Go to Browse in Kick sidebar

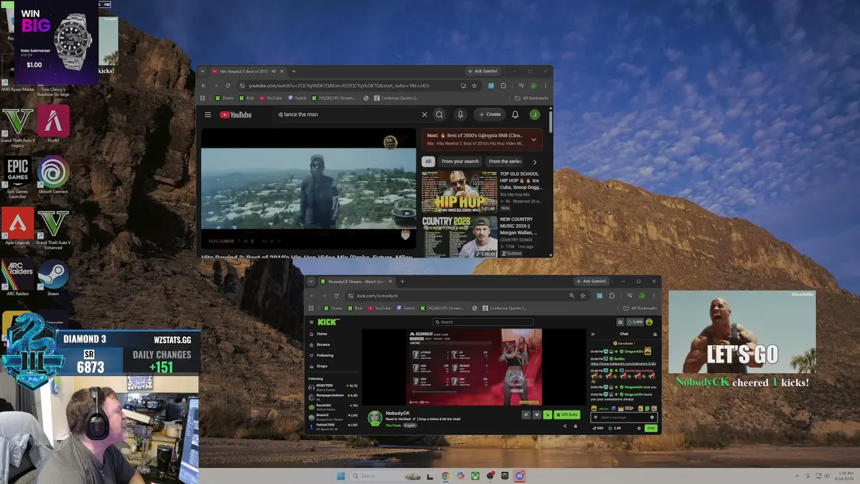[323, 345]
